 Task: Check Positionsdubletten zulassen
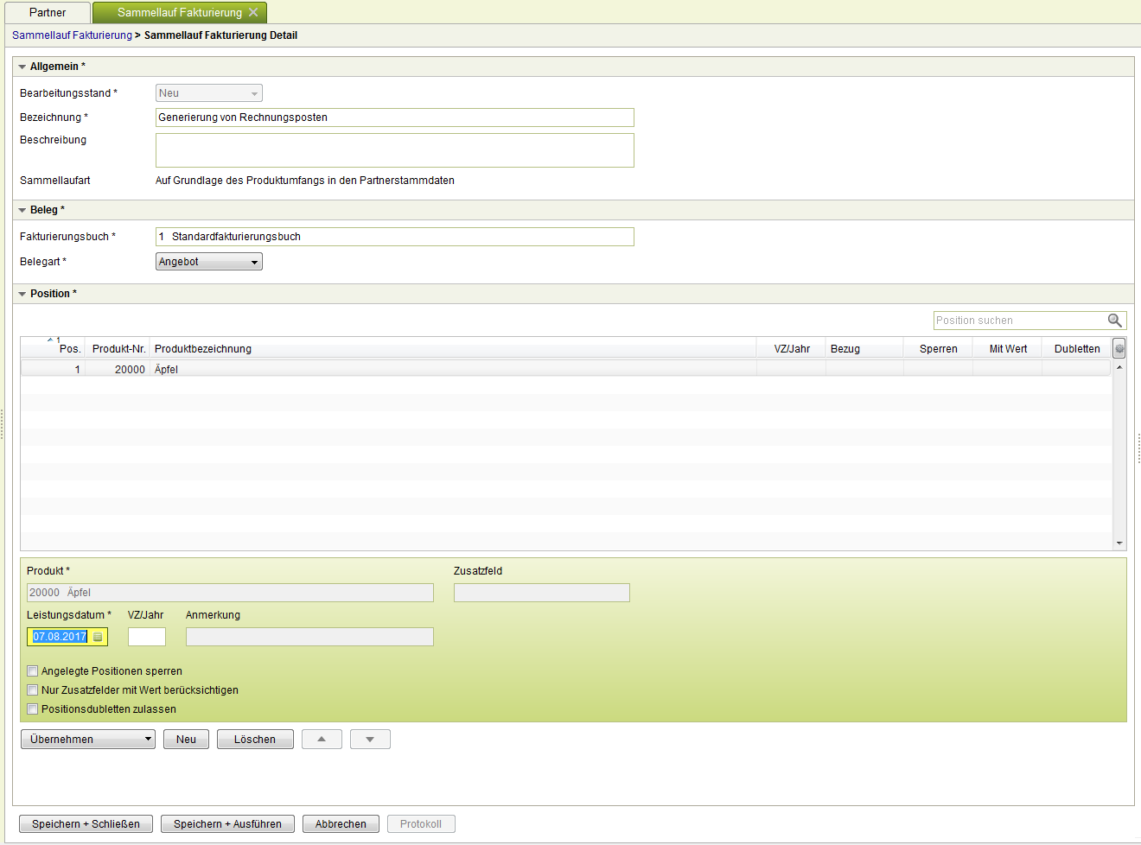[x=33, y=709]
